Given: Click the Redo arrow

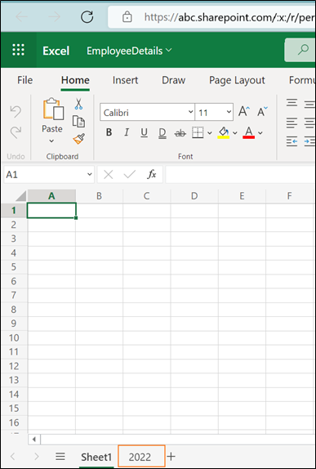Looking at the screenshot, I should (x=16, y=132).
